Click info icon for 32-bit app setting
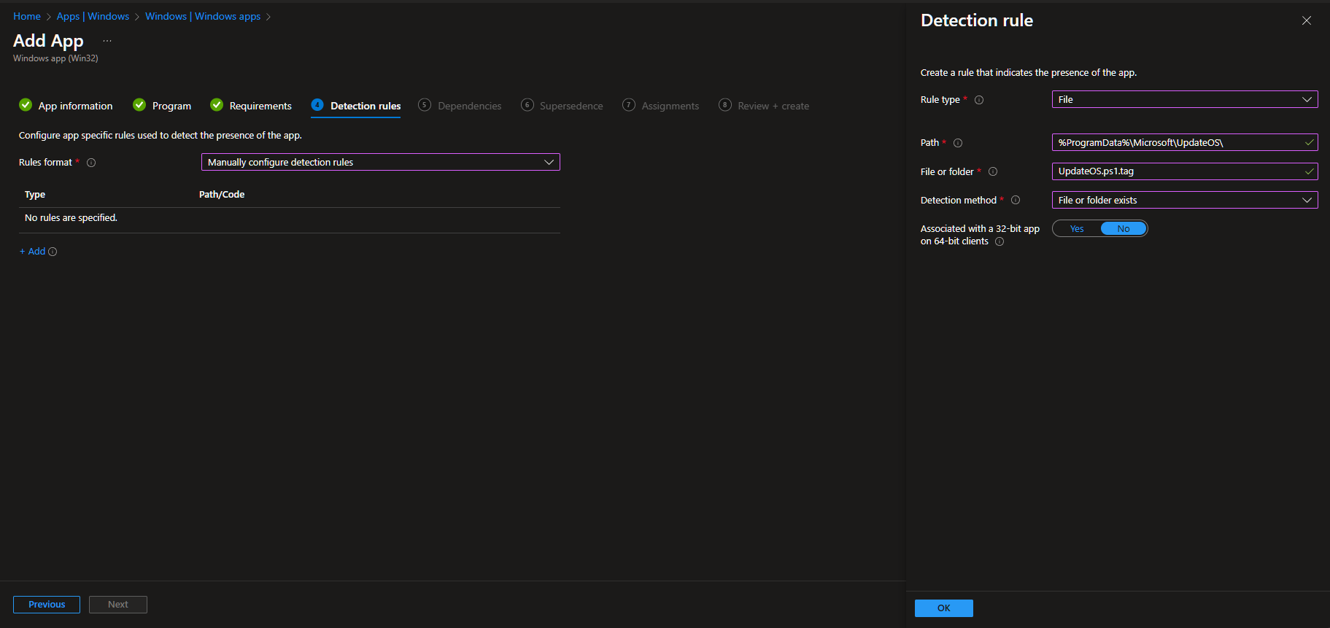Image resolution: width=1330 pixels, height=628 pixels. point(1000,241)
